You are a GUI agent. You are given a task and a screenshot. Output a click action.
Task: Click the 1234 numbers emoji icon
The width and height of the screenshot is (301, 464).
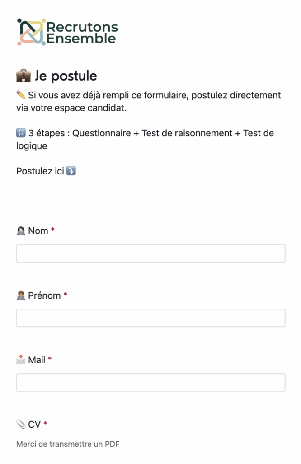[x=21, y=133]
